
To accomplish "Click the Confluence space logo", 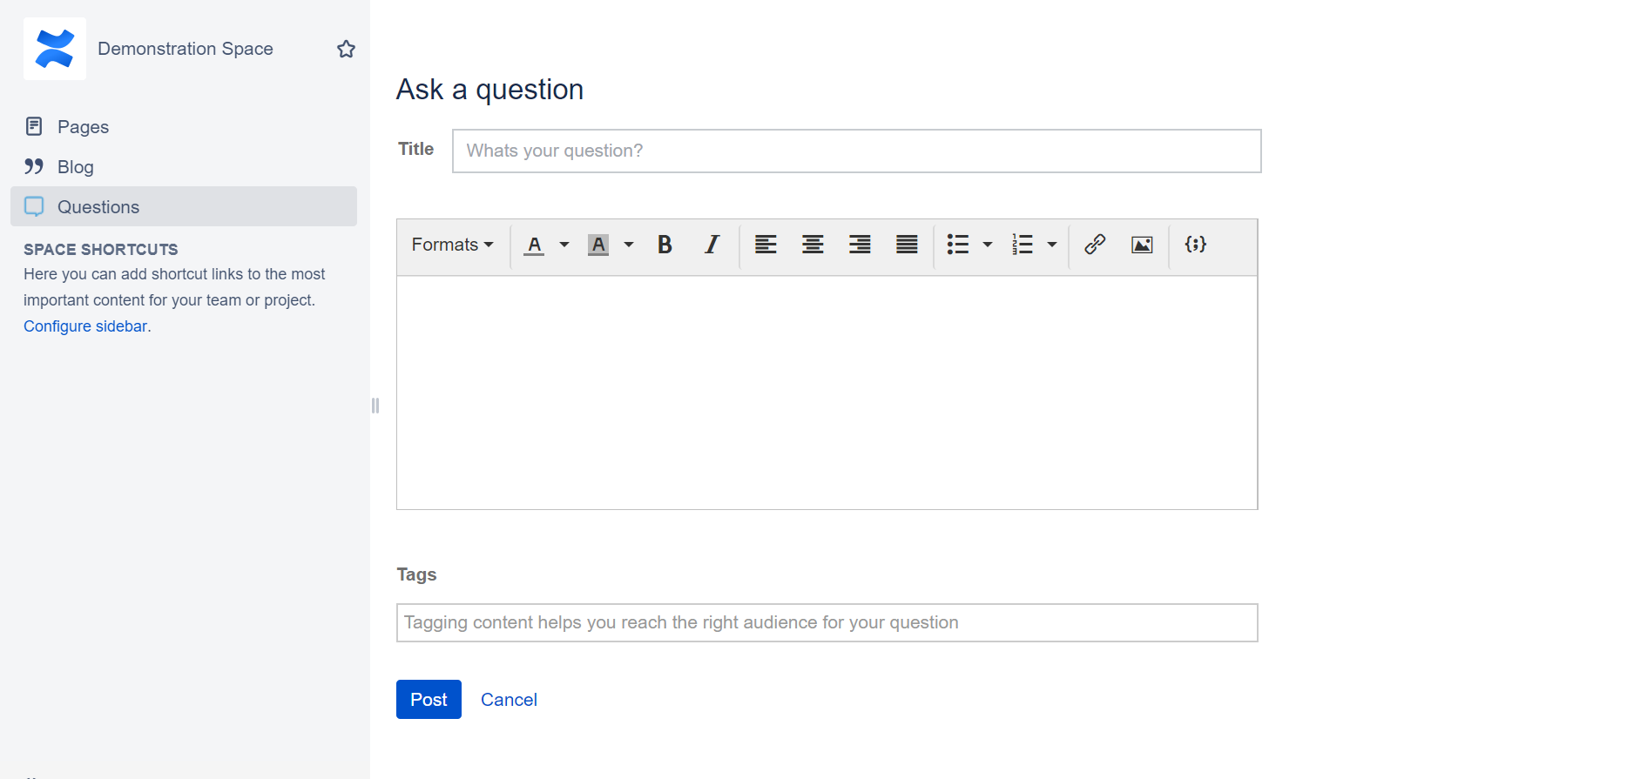I will 55,49.
